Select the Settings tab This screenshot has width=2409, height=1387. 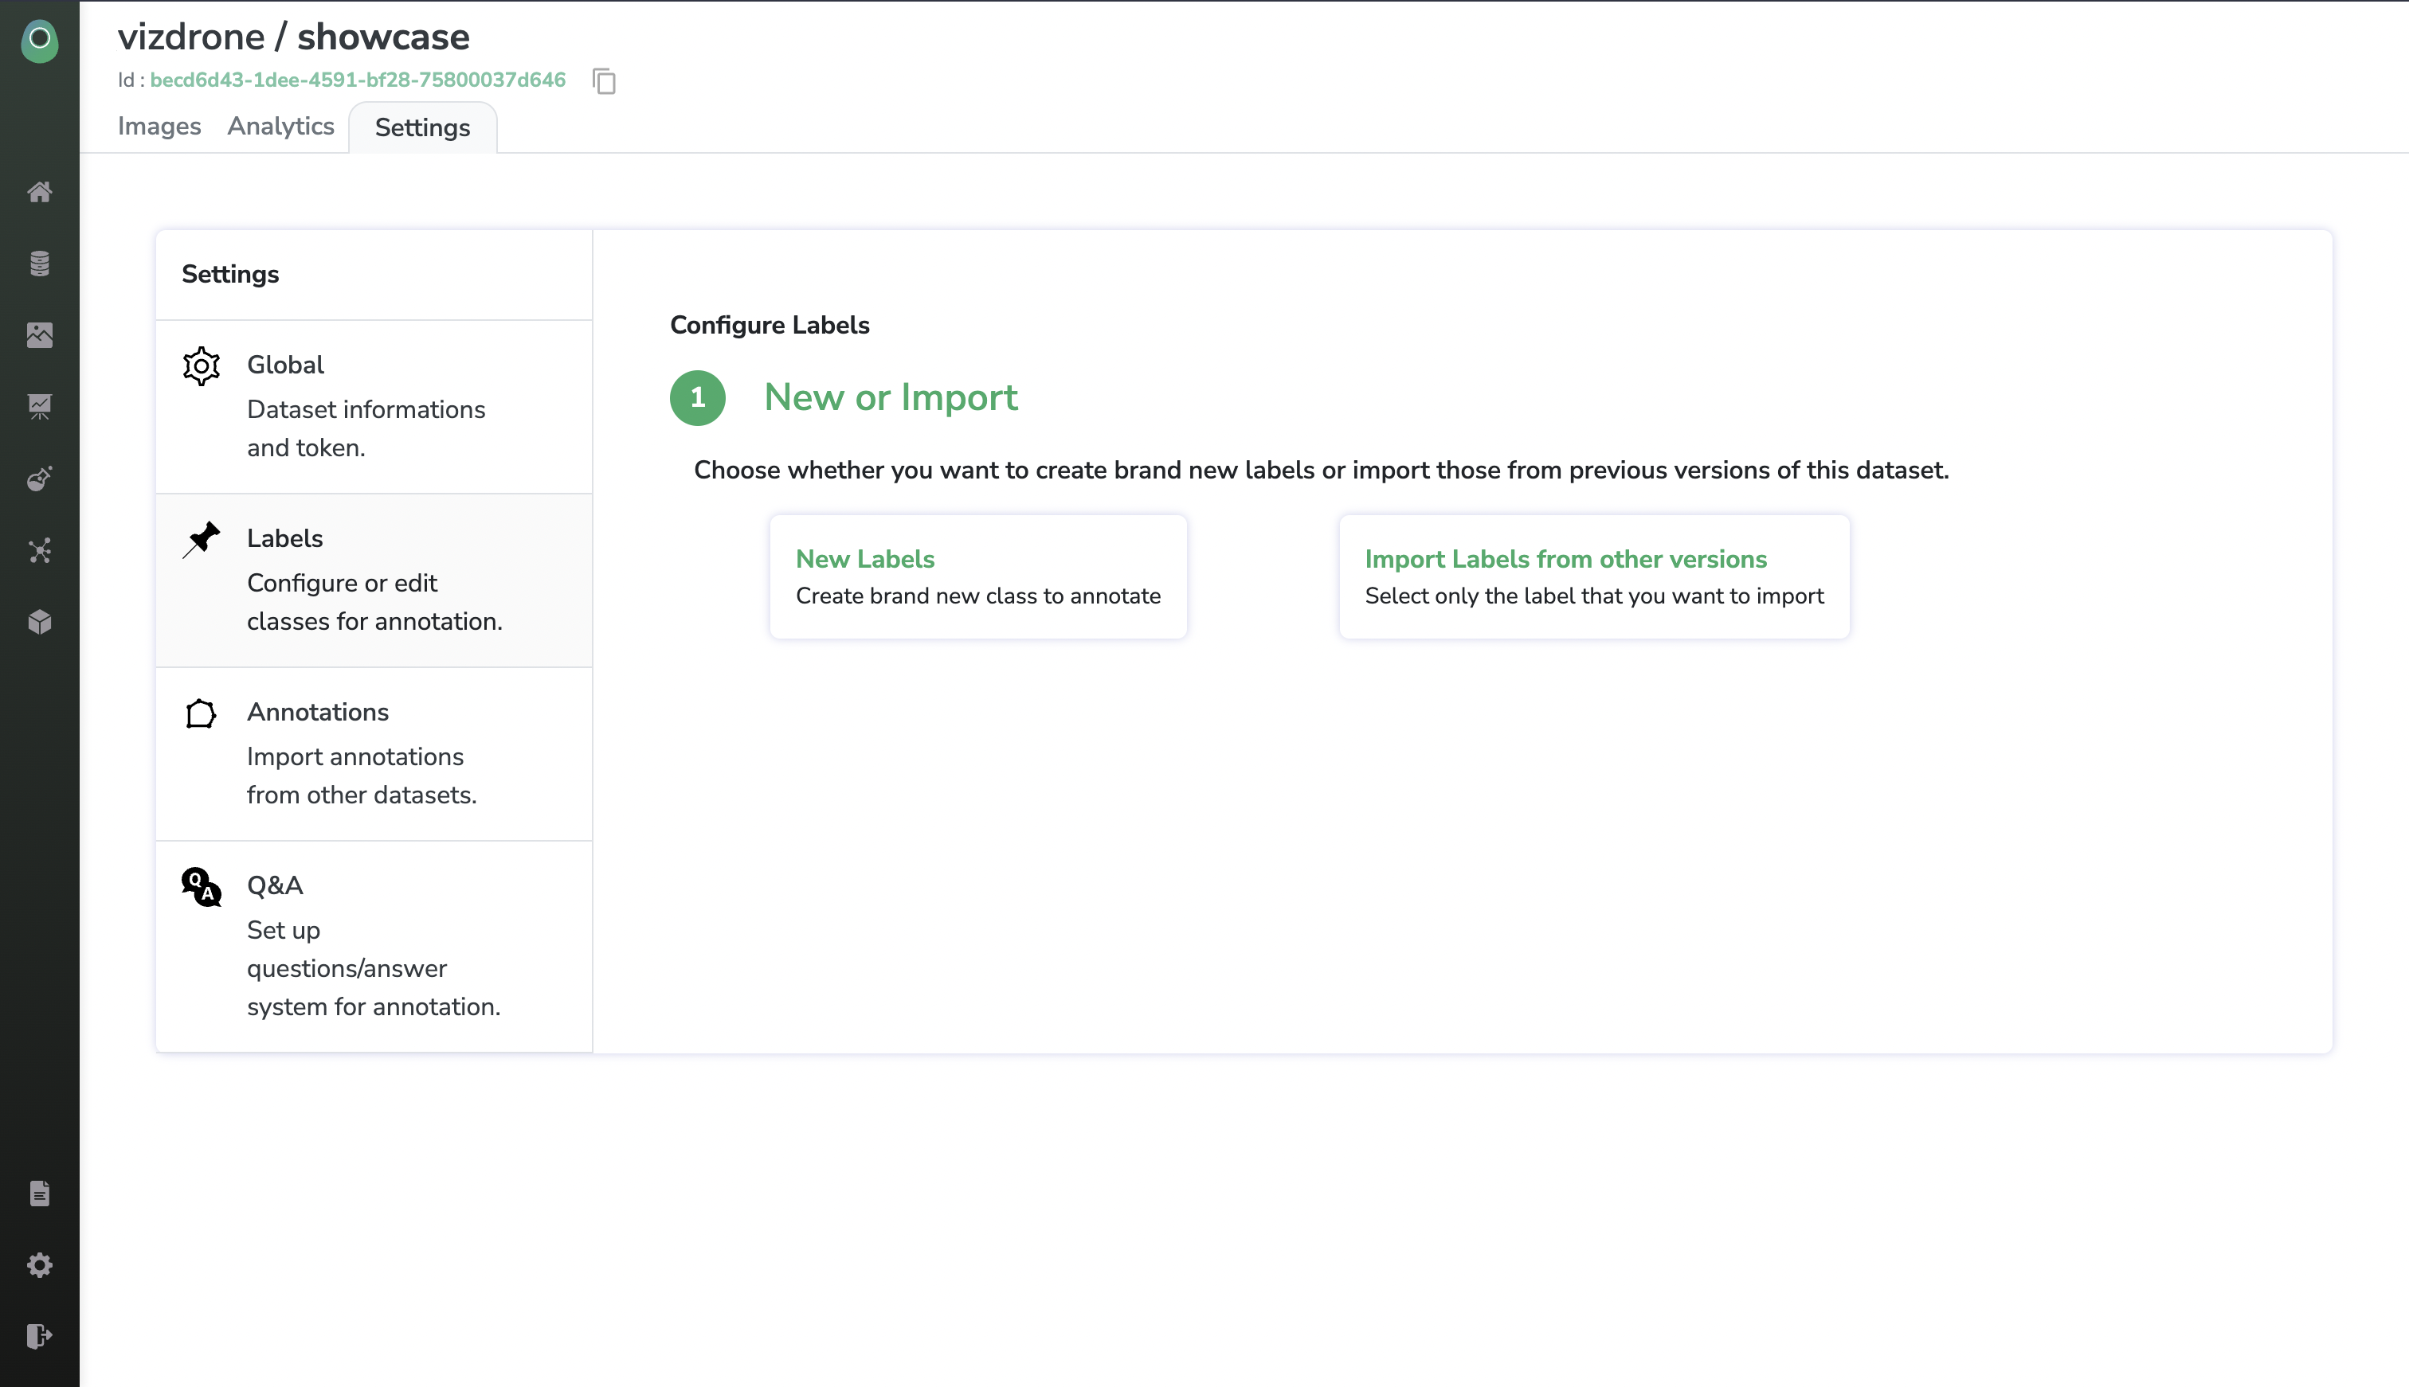coord(422,127)
